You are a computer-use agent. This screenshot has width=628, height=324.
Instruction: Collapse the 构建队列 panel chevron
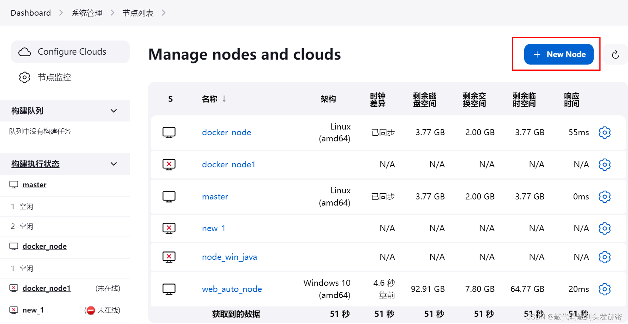114,111
